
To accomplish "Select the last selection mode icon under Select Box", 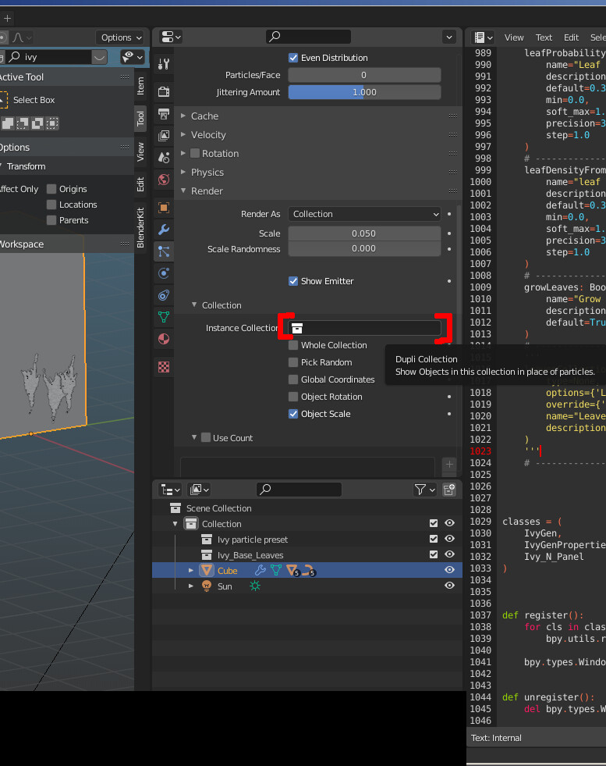I will pos(52,123).
